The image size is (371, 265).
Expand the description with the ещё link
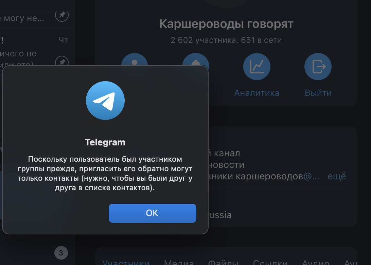point(337,176)
